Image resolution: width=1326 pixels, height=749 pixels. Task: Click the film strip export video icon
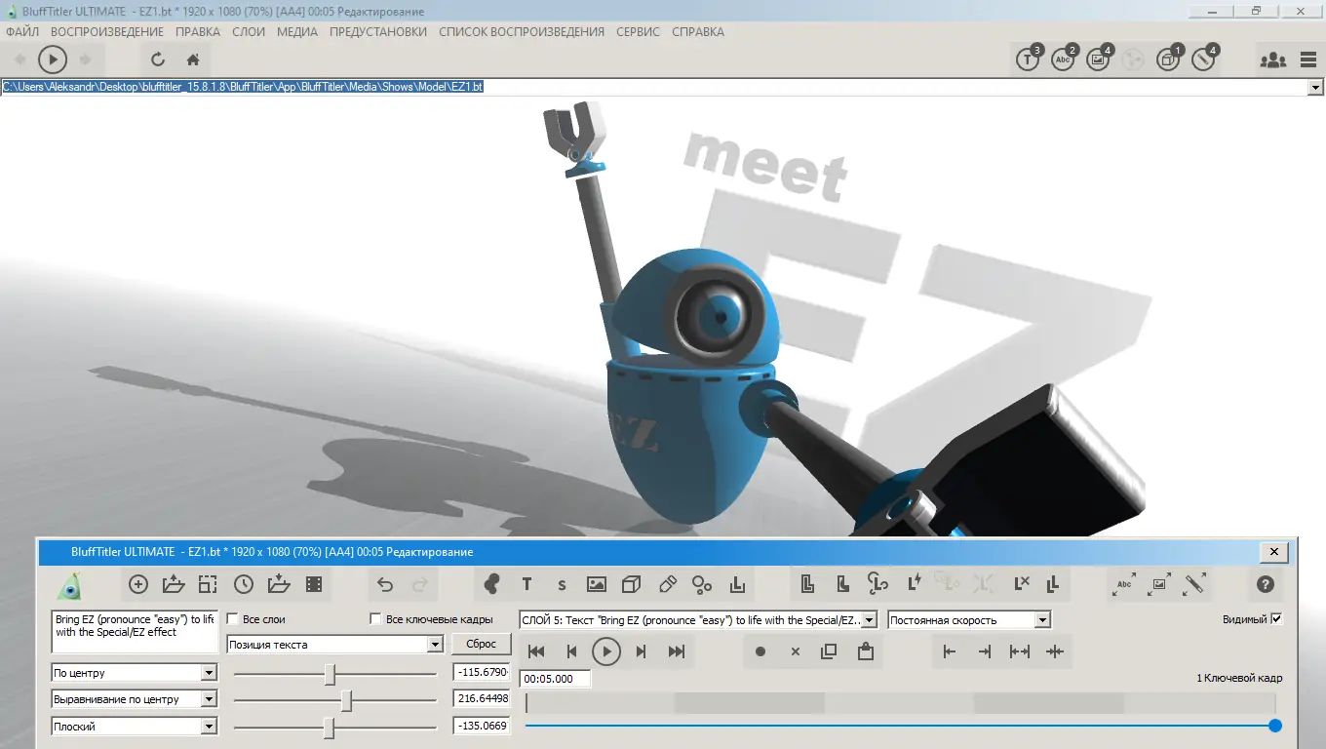click(314, 584)
